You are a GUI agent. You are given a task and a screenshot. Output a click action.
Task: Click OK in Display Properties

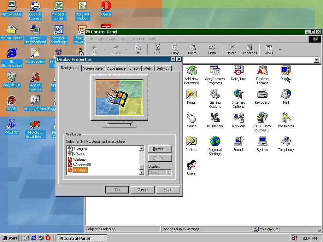click(117, 190)
